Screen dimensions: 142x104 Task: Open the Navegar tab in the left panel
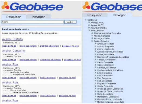(39, 17)
